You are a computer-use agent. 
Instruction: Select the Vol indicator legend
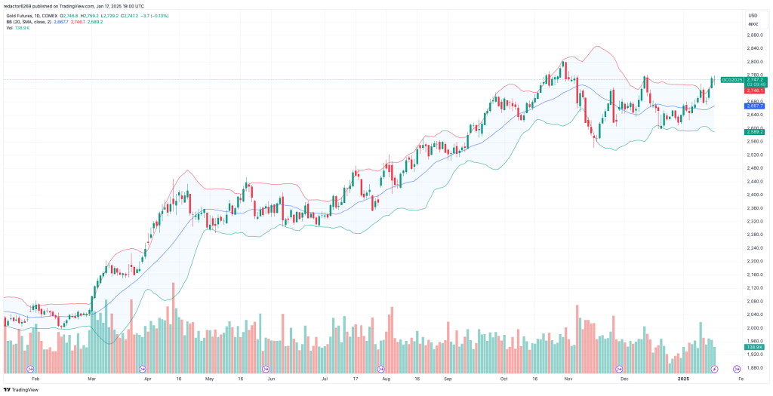(8, 29)
